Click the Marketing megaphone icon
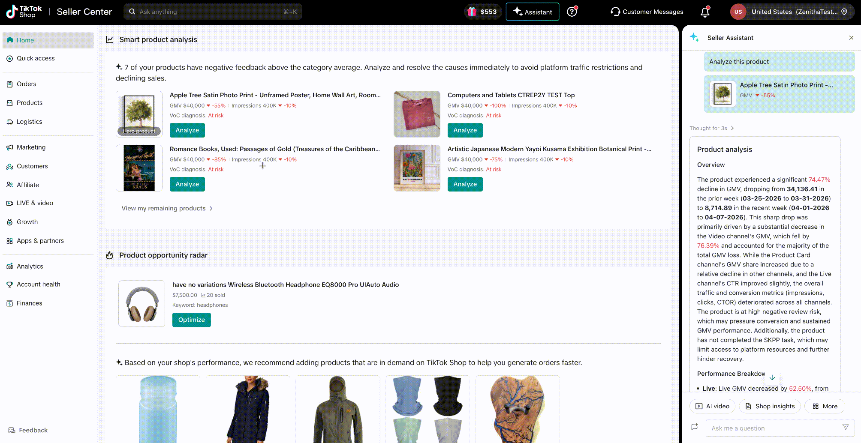This screenshot has width=861, height=443. click(9, 147)
